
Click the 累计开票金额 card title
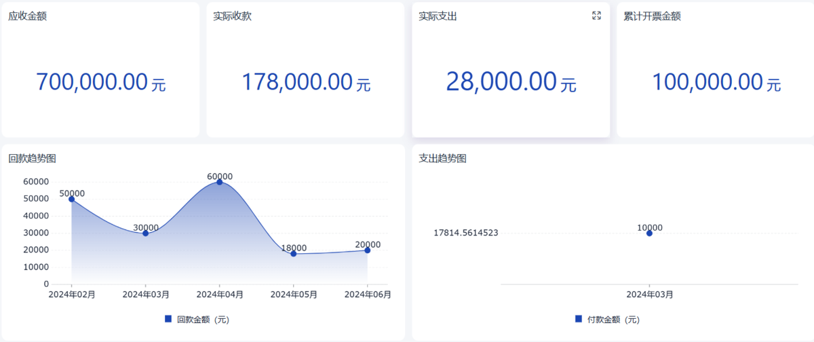653,16
